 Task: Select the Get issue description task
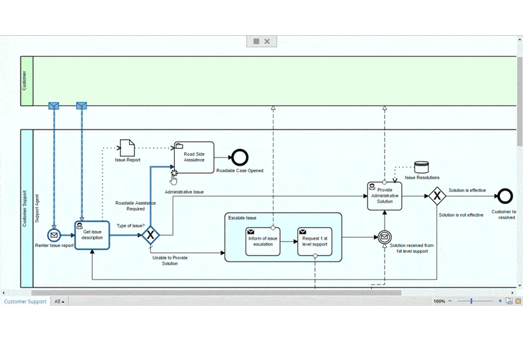click(x=91, y=235)
